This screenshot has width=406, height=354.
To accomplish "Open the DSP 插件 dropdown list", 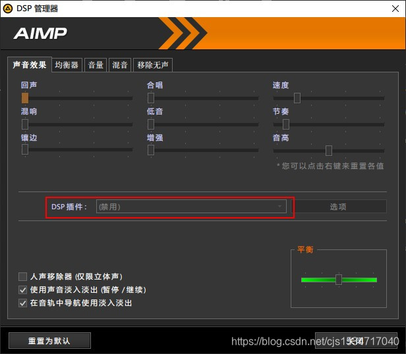I will click(191, 207).
